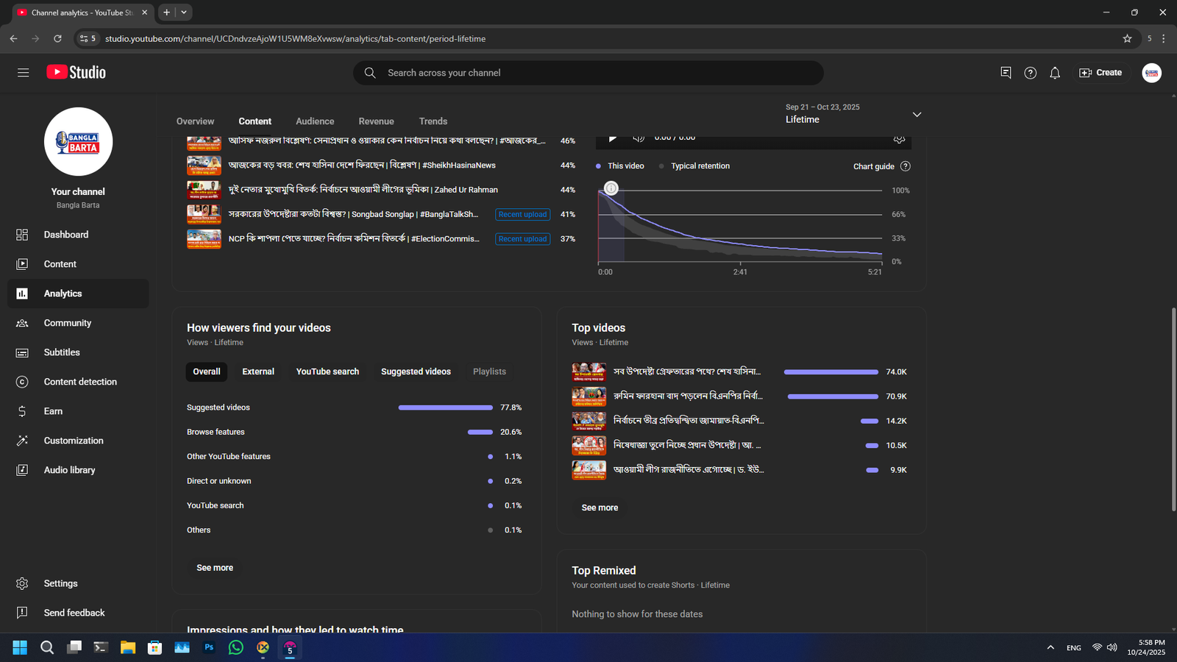Open retention player settings gear
The width and height of the screenshot is (1177, 662).
[x=898, y=139]
